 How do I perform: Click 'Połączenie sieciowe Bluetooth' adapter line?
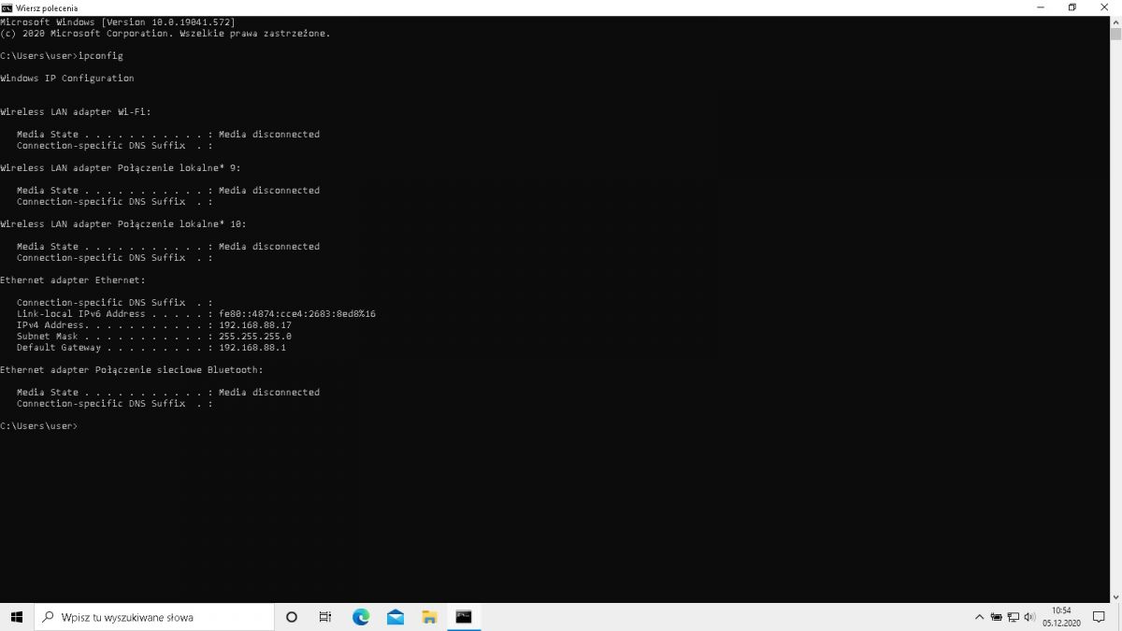pos(132,370)
